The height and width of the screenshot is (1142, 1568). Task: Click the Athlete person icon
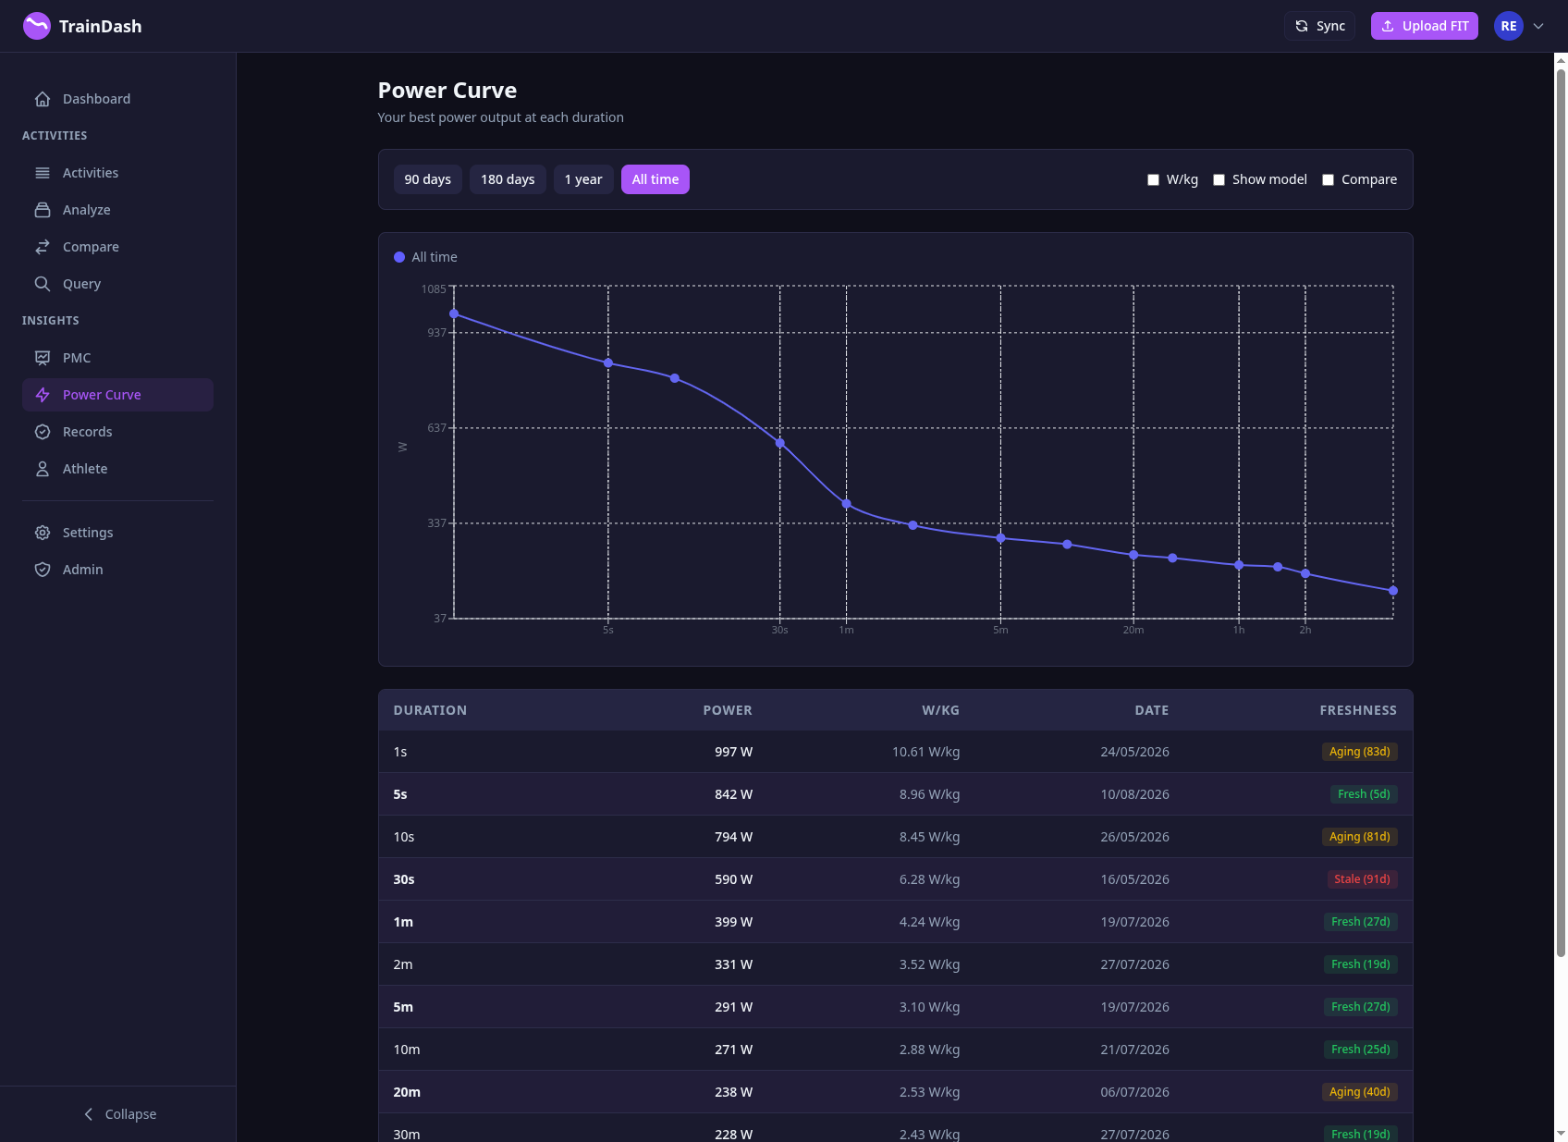click(43, 469)
